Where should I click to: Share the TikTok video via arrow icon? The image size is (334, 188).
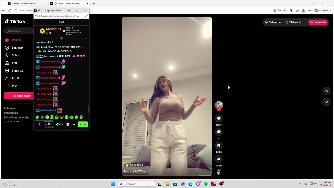219,159
